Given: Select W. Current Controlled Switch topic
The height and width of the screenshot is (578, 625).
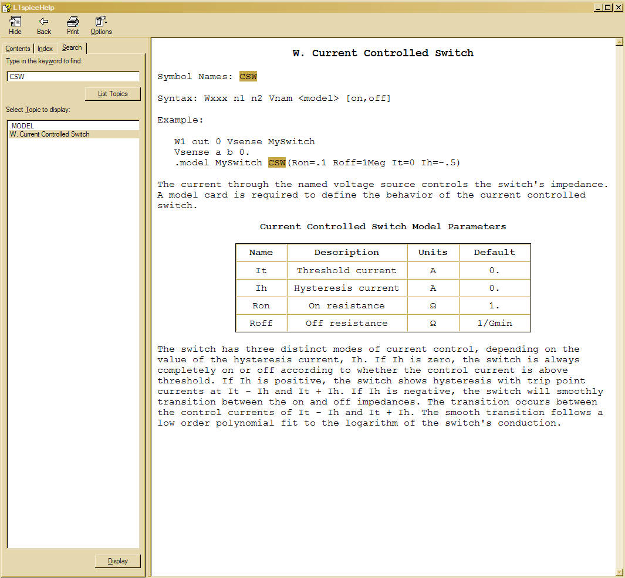Looking at the screenshot, I should [x=73, y=134].
